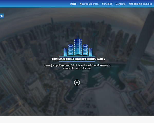Click the tallest center tower in logo
Screen dimensions: 154x123
click(77, 46)
